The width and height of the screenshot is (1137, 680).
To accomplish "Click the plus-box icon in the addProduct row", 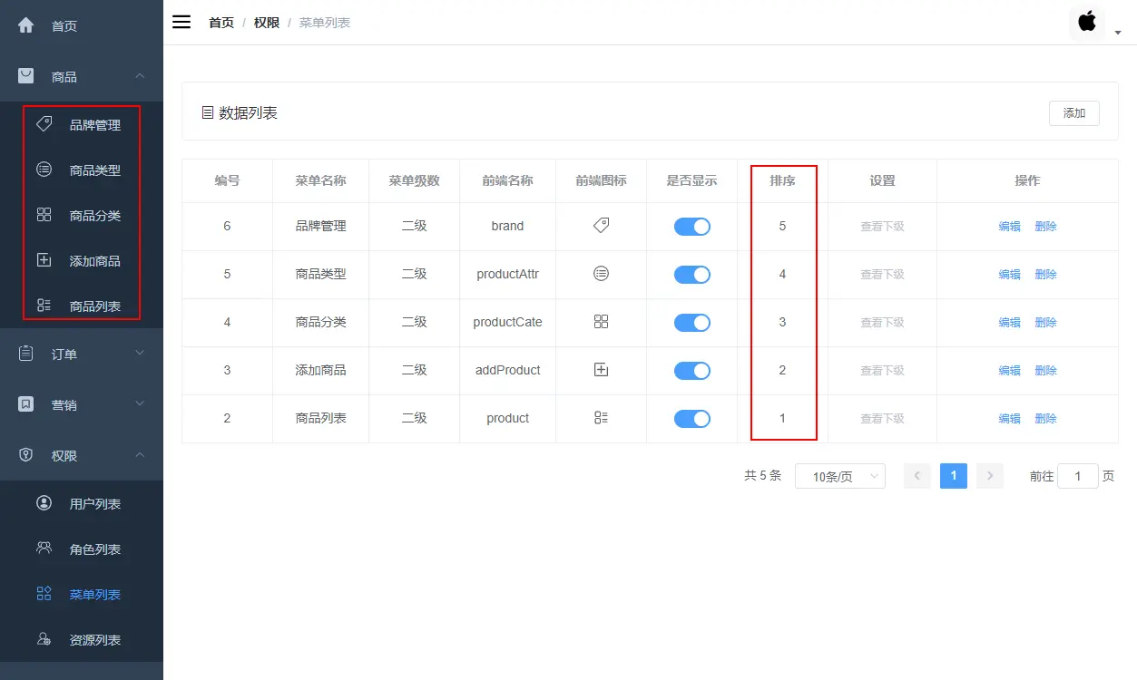I will (601, 370).
